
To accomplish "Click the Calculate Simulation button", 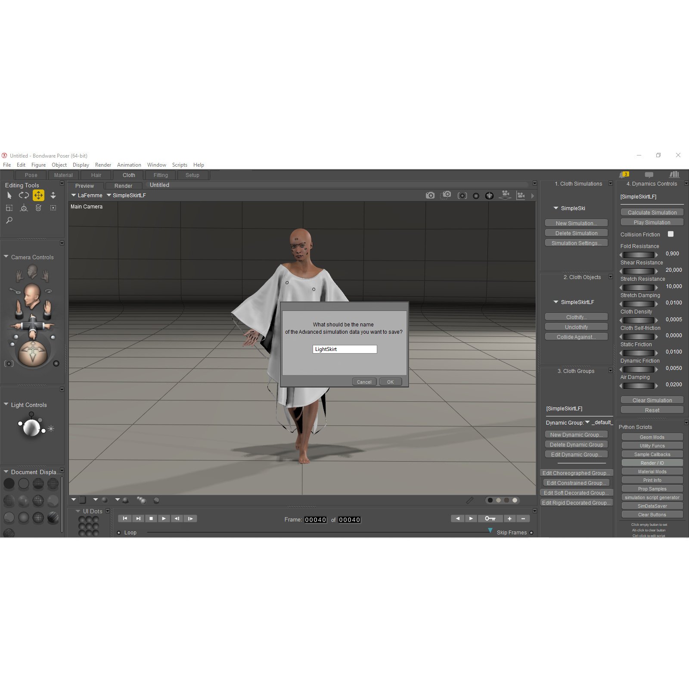I will [652, 213].
